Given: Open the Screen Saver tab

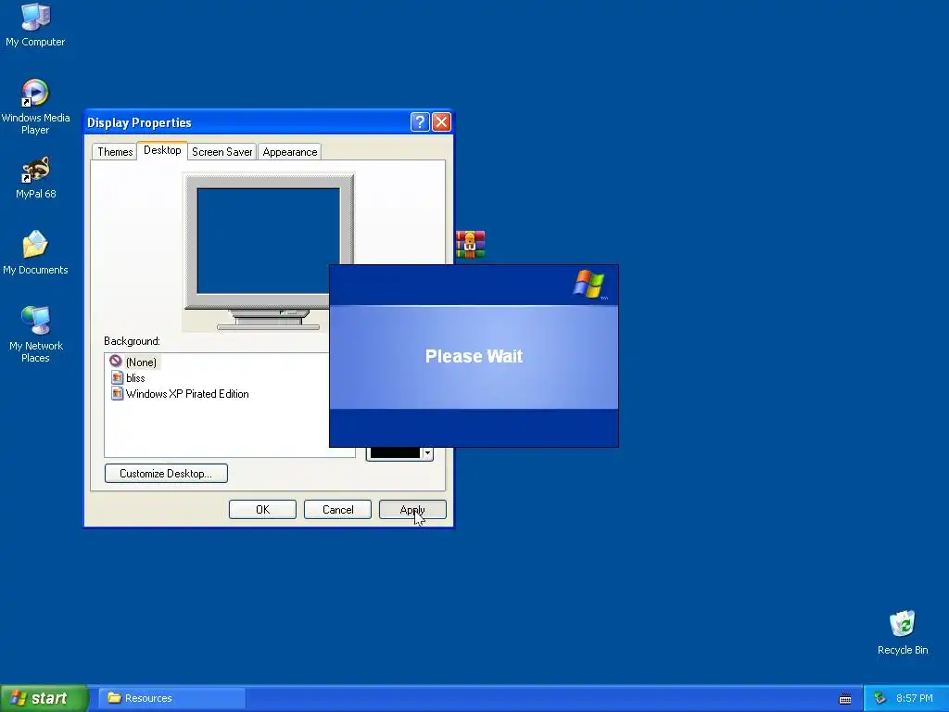Looking at the screenshot, I should 222,152.
